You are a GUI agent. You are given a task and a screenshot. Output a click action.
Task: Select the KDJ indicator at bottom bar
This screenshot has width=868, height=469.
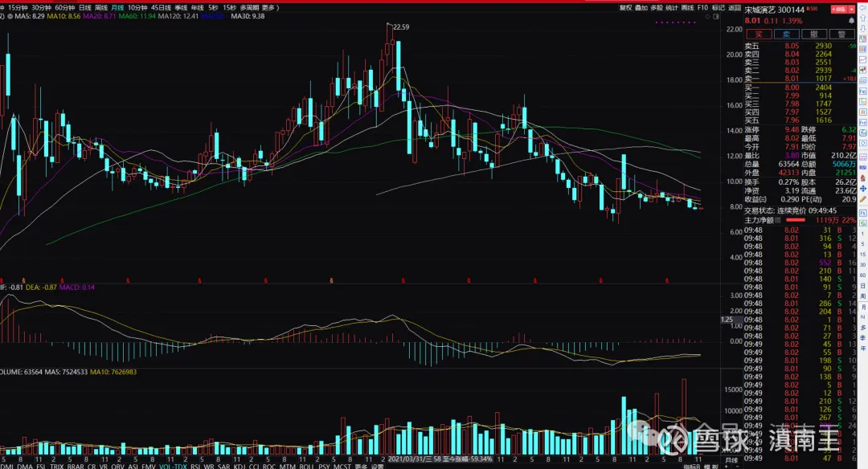239,466
